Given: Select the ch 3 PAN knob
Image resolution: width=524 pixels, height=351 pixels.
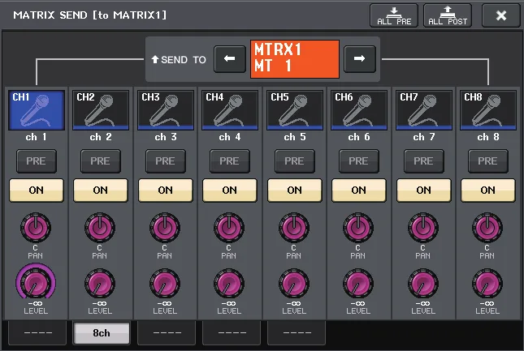Looking at the screenshot, I should point(165,228).
